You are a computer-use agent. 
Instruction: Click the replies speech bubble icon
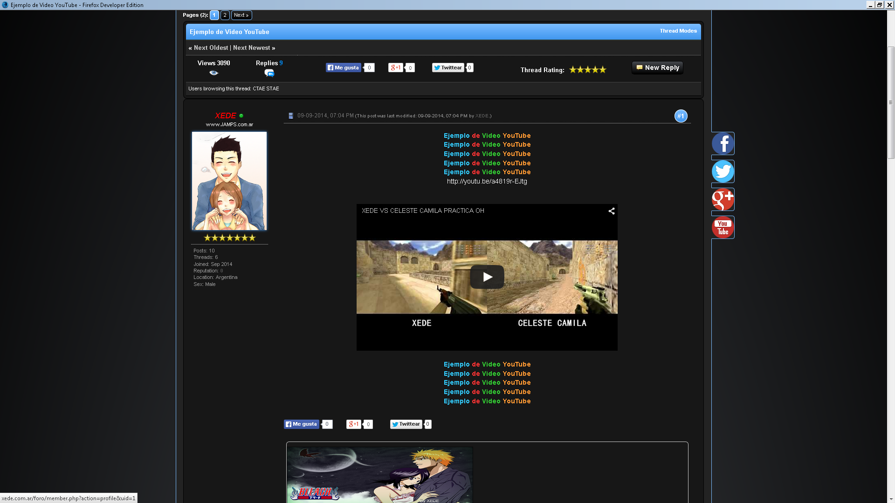(269, 73)
